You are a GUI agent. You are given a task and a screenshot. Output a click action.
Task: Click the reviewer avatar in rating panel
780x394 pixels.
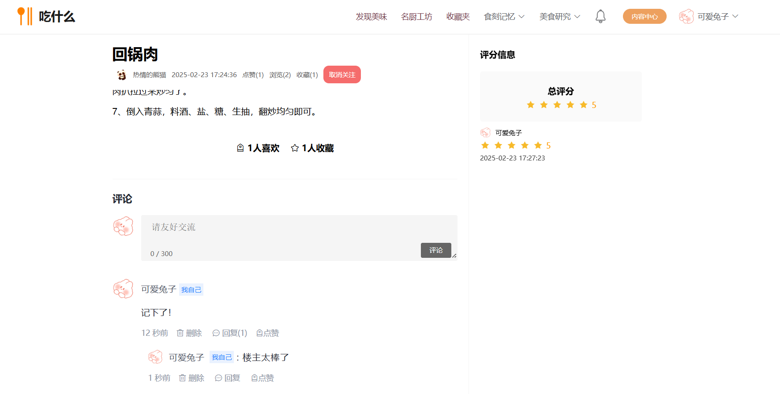(485, 133)
